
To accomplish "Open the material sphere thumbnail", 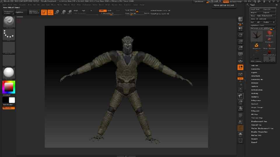I will click(x=9, y=73).
